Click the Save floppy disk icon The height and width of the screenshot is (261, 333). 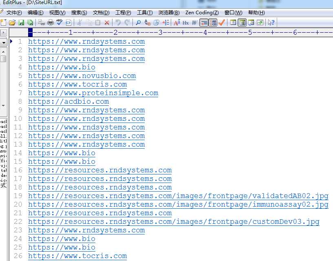tap(21, 22)
